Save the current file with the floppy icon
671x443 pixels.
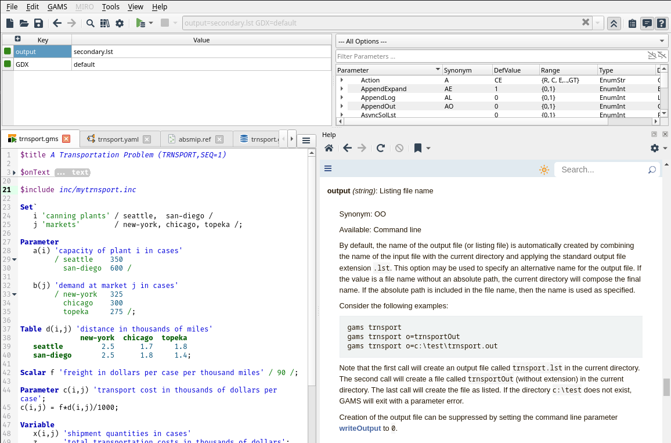coord(38,23)
